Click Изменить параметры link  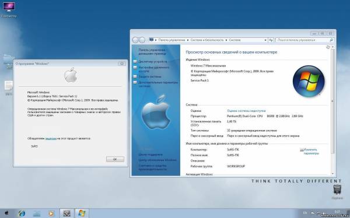(311, 152)
